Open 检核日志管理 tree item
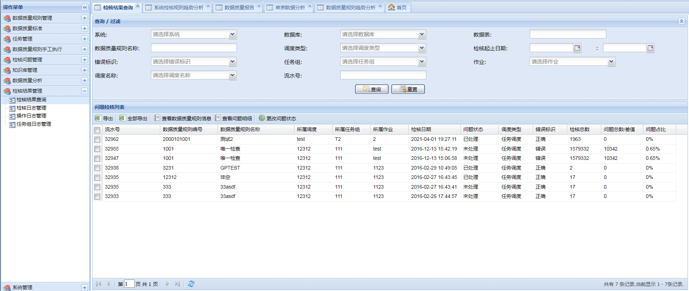689x291 pixels. pos(31,108)
